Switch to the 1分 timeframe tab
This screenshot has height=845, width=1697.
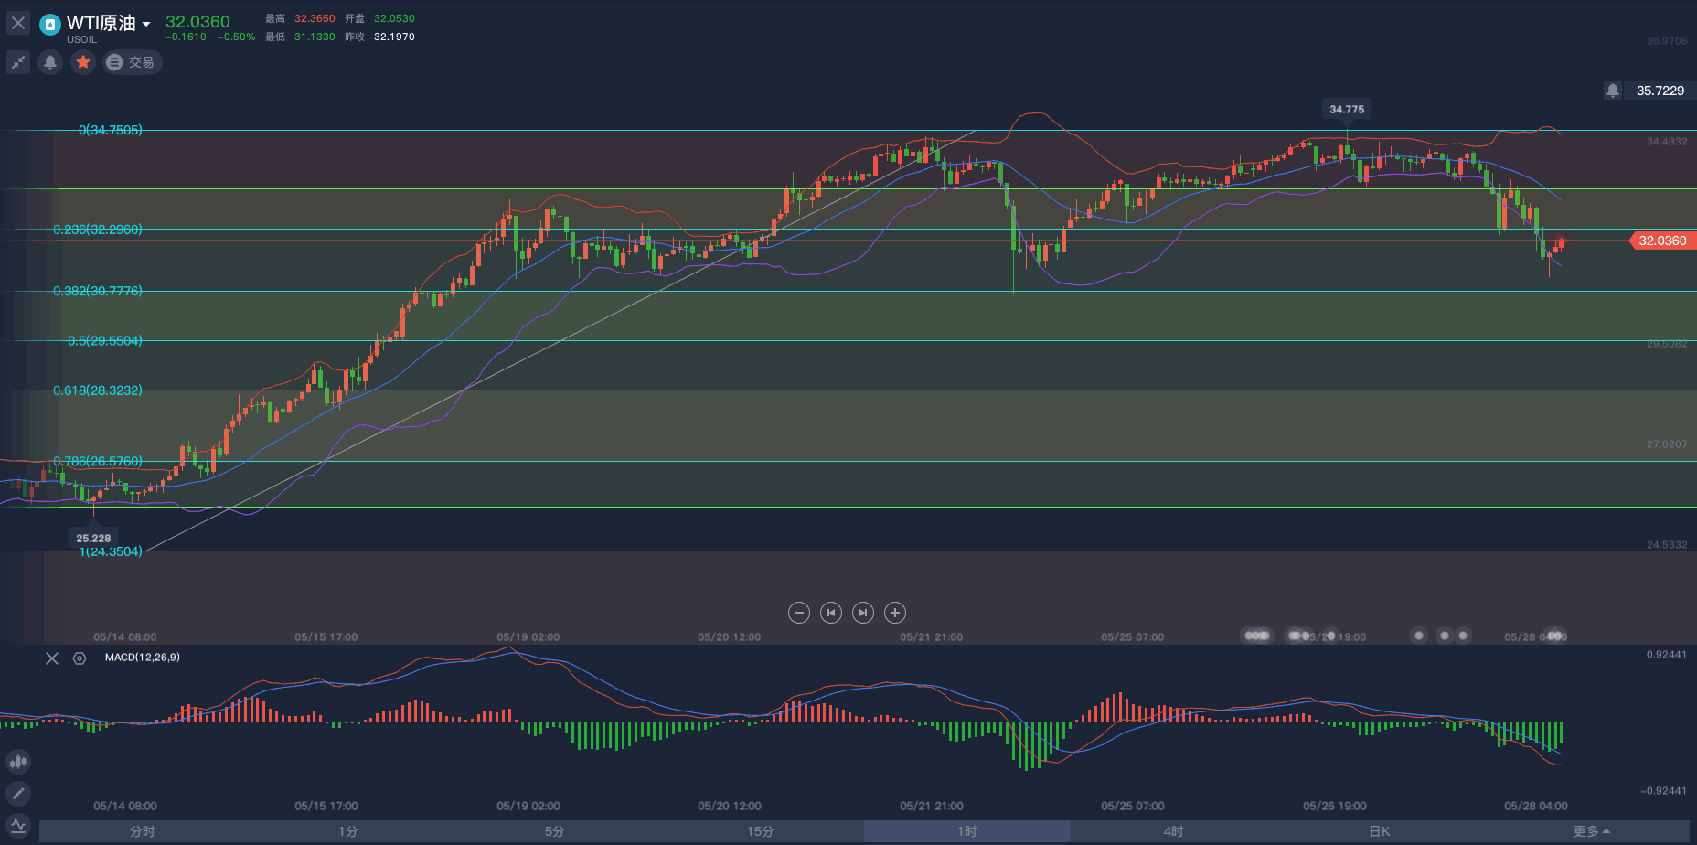click(348, 831)
